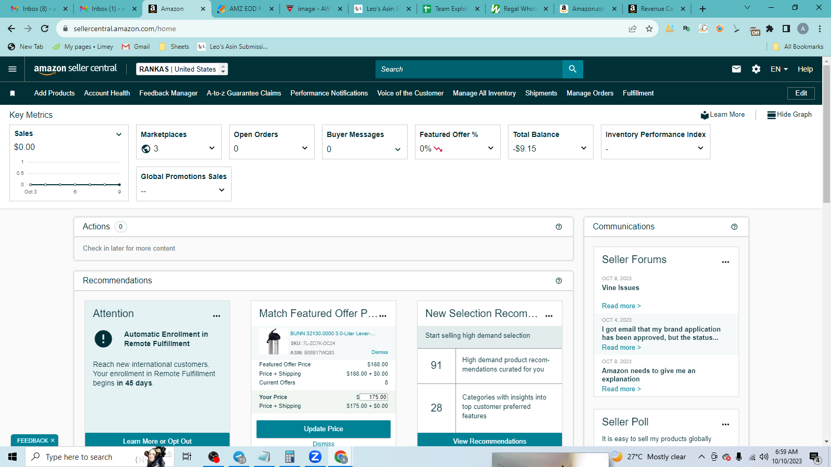Expand the Inventory Performance Index dropdown

pyautogui.click(x=701, y=148)
